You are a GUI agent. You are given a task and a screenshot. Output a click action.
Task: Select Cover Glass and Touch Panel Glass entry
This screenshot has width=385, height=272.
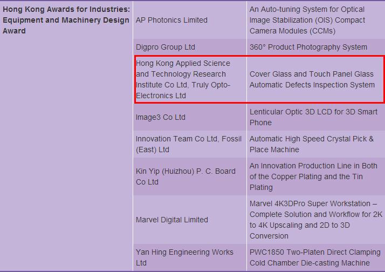coord(312,79)
